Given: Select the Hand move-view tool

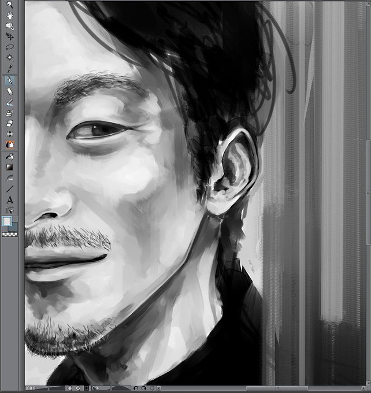Looking at the screenshot, I should click(x=9, y=16).
